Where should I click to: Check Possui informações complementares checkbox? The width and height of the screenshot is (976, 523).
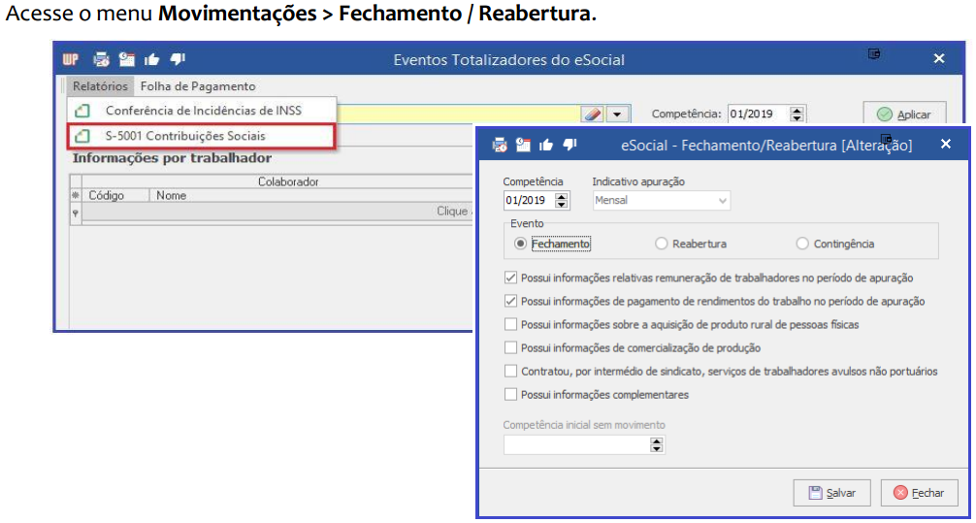(x=510, y=394)
